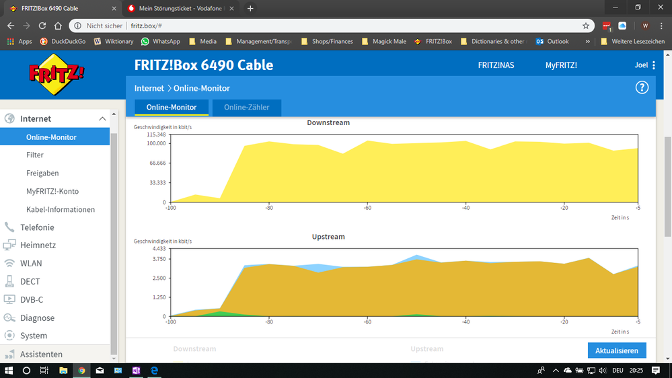Click the DECT handset icon
The height and width of the screenshot is (378, 672).
pyautogui.click(x=9, y=281)
